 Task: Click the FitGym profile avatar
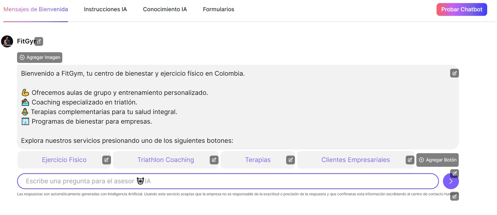7,41
